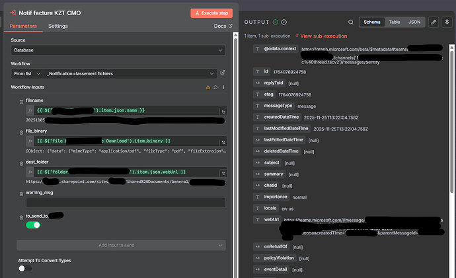
Task: Select the lastModifiedDateTime schema field
Action: click(x=282, y=128)
